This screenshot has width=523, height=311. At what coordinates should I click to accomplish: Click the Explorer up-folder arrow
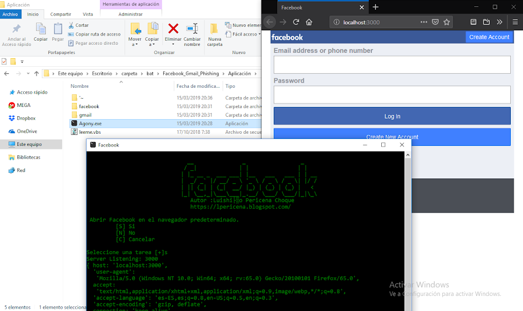tap(37, 73)
